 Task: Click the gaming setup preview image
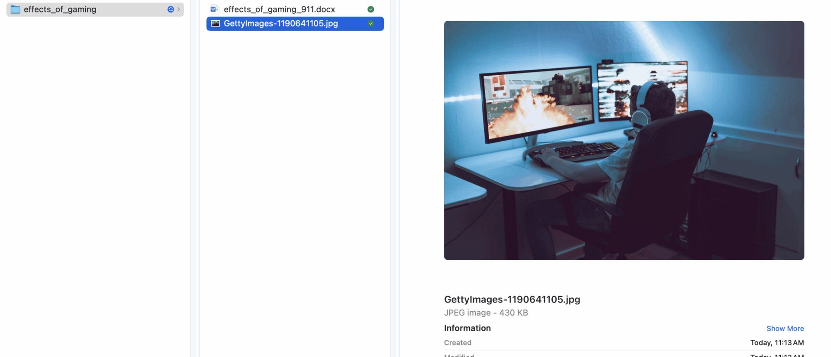(624, 140)
